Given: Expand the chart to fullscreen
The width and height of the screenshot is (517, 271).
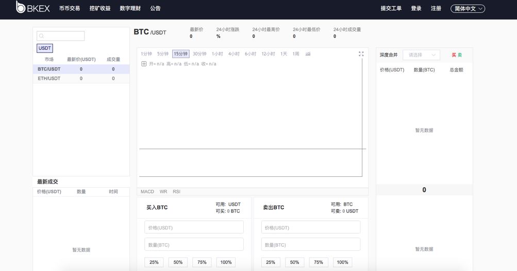Looking at the screenshot, I should coord(361,54).
